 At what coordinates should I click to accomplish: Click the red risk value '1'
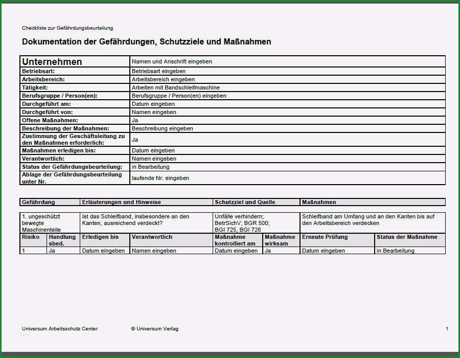[x=24, y=251]
